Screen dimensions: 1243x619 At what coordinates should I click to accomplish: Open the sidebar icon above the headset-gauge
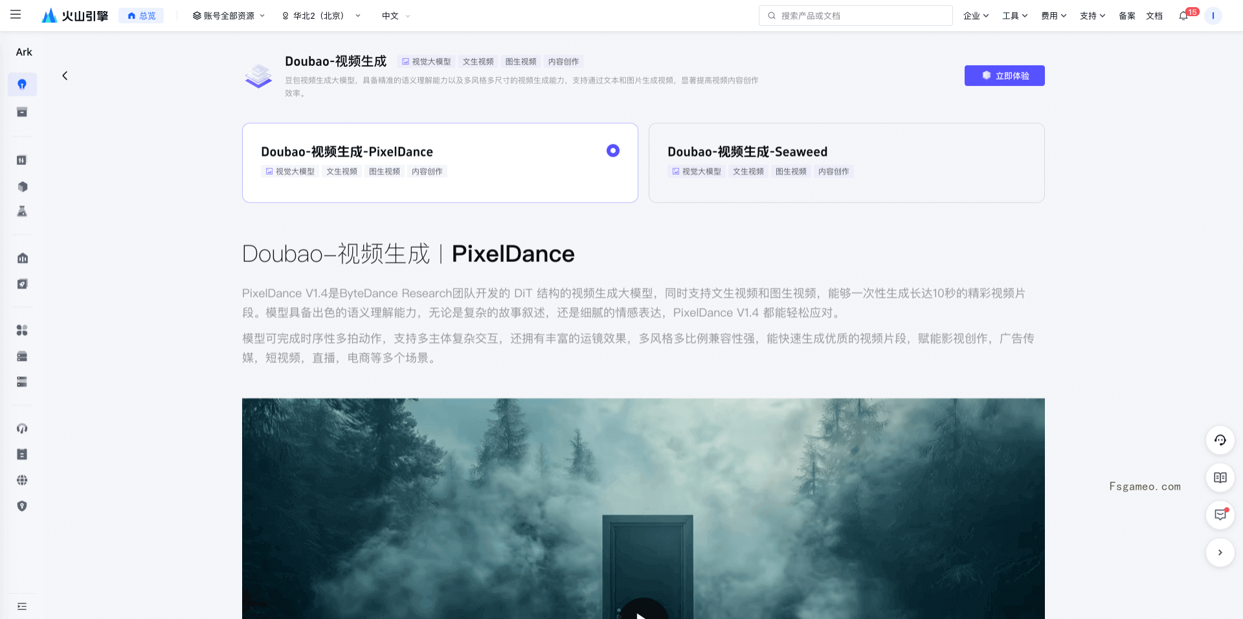22,382
